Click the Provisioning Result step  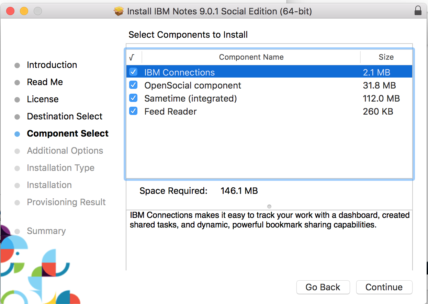66,202
